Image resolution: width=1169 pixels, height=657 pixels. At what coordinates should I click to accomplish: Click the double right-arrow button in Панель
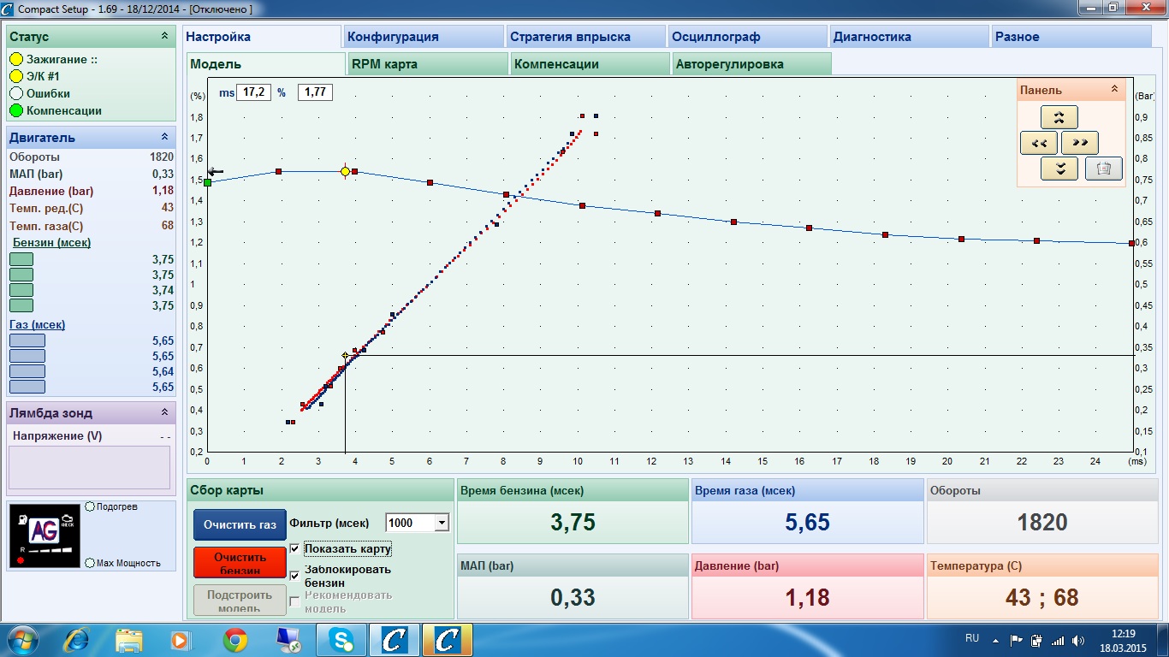point(1080,143)
